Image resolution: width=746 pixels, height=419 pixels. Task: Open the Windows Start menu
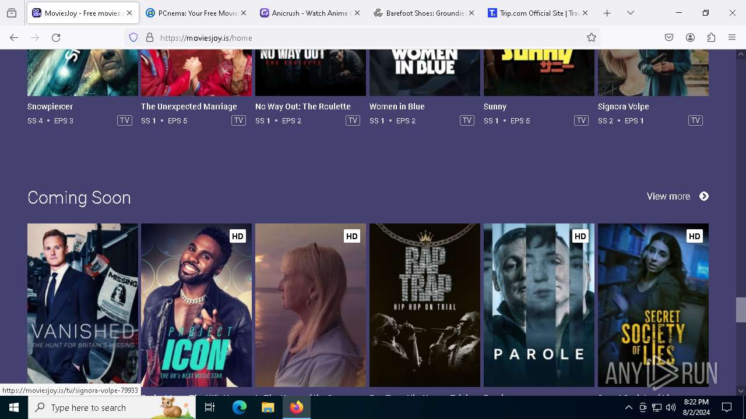click(14, 407)
